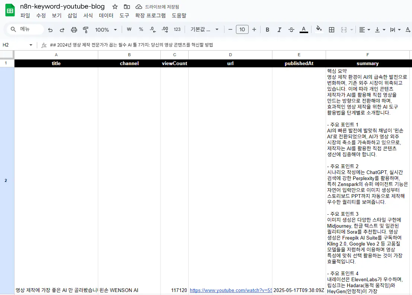Select column A header
This screenshot has height=295, width=412.
(56, 55)
